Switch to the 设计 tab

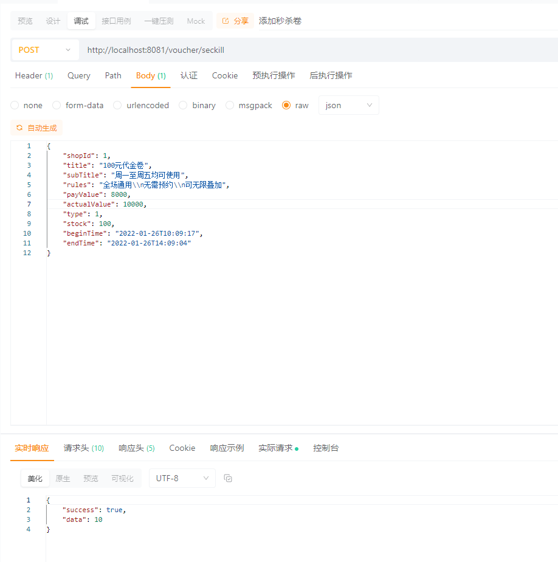53,21
